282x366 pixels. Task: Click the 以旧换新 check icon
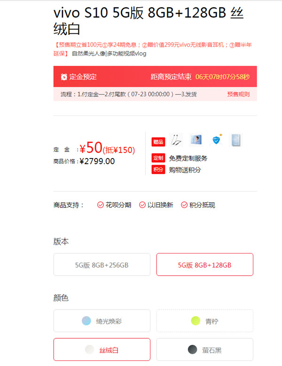pos(142,205)
